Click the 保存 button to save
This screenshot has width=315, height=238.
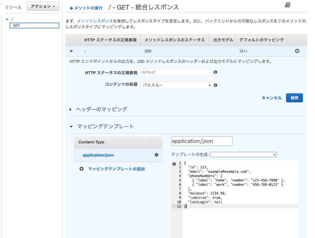294,98
